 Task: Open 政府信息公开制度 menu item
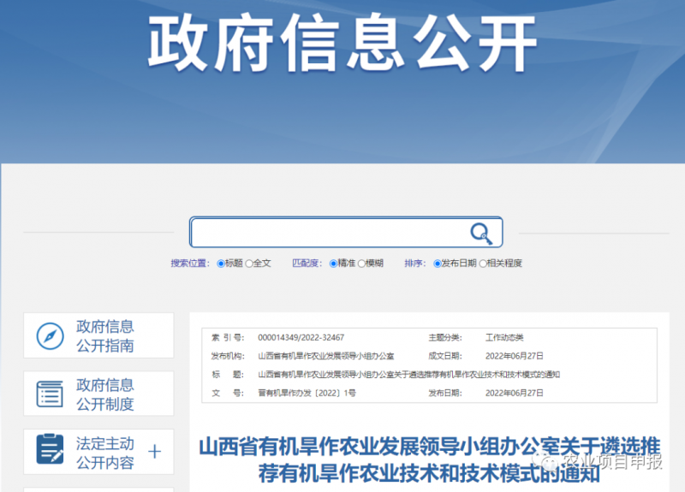(98, 394)
